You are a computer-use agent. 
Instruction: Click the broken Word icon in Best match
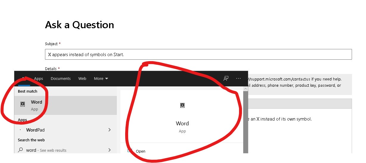point(23,104)
